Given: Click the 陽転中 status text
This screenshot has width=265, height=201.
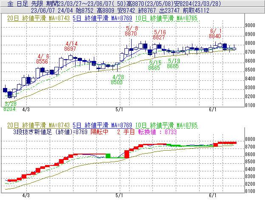Looking at the screenshot, I should [100, 132].
